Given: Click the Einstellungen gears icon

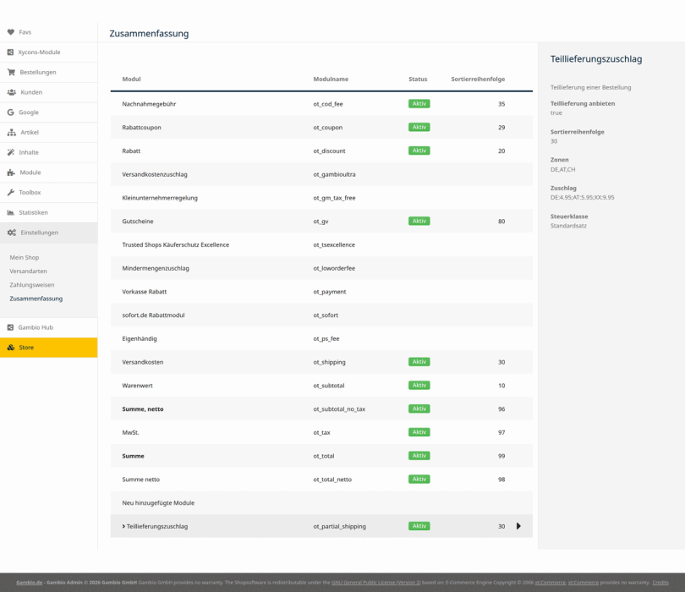Looking at the screenshot, I should point(12,233).
